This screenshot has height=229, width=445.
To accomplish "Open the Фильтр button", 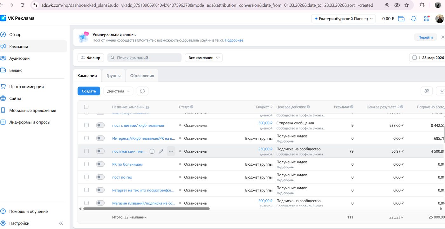I will click(91, 58).
